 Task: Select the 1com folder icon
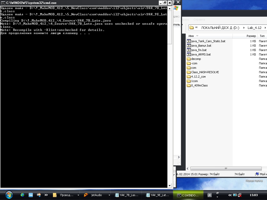(x=189, y=81)
